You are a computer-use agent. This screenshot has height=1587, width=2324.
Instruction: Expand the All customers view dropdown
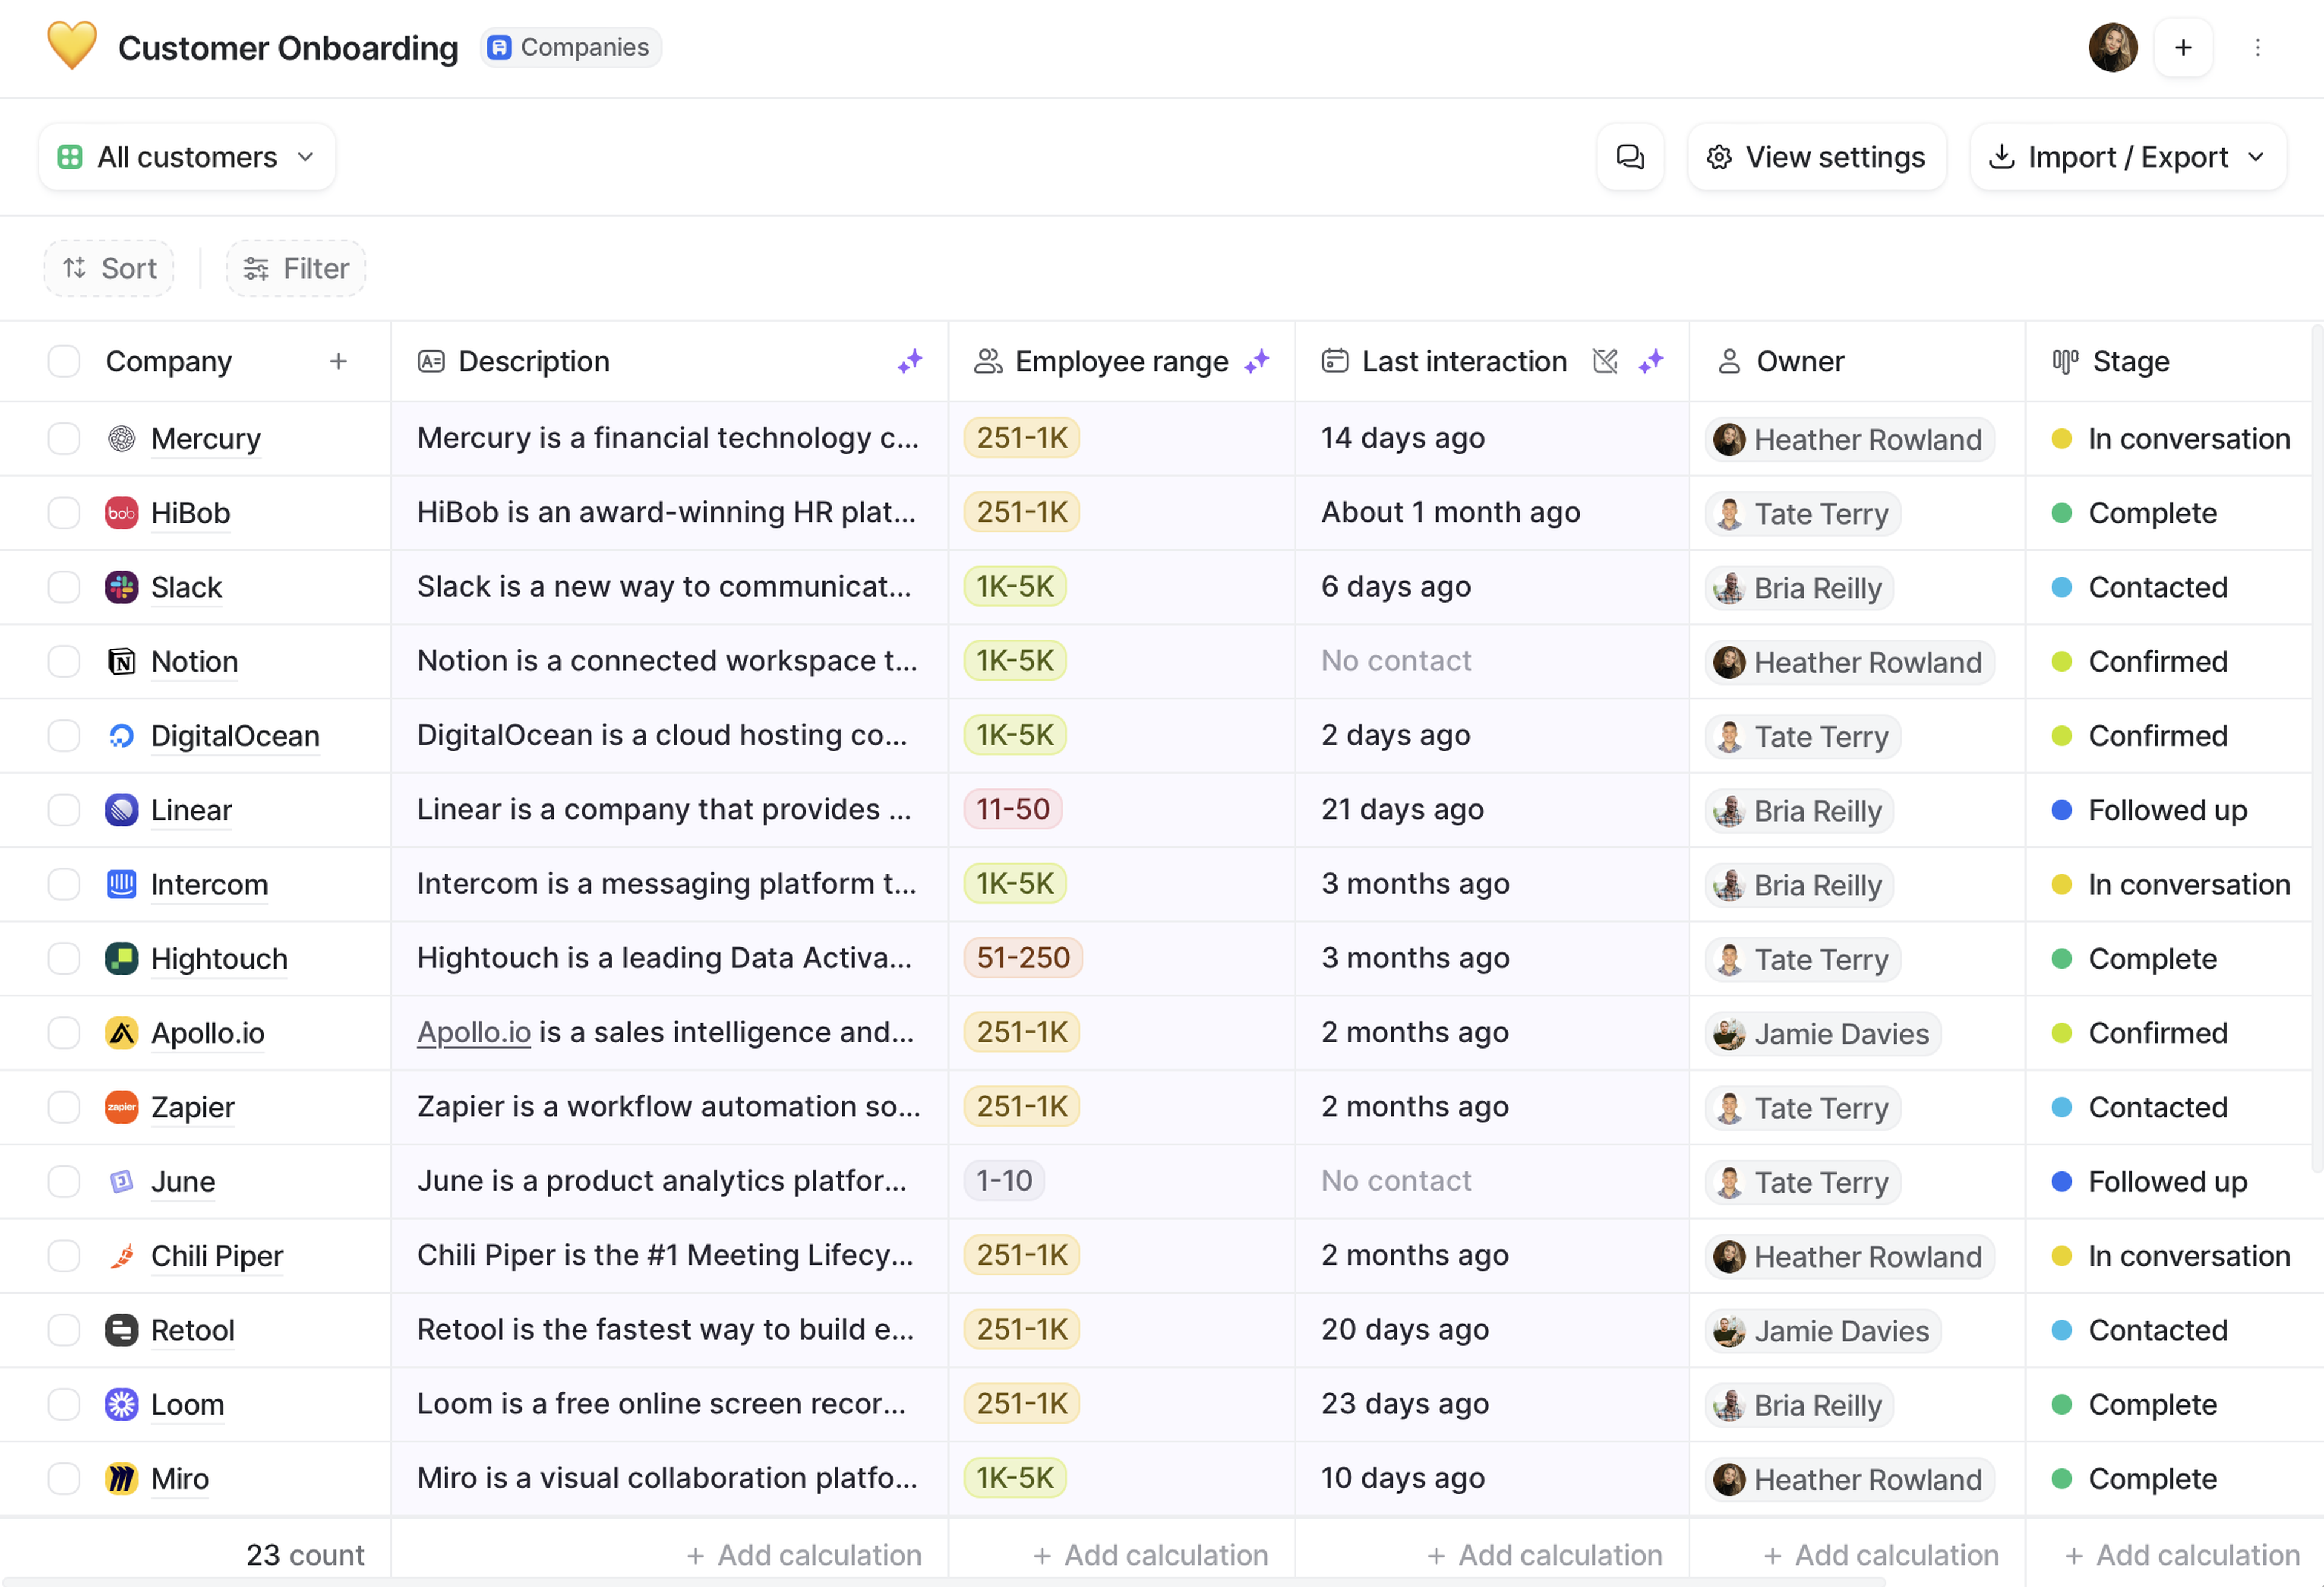[187, 157]
